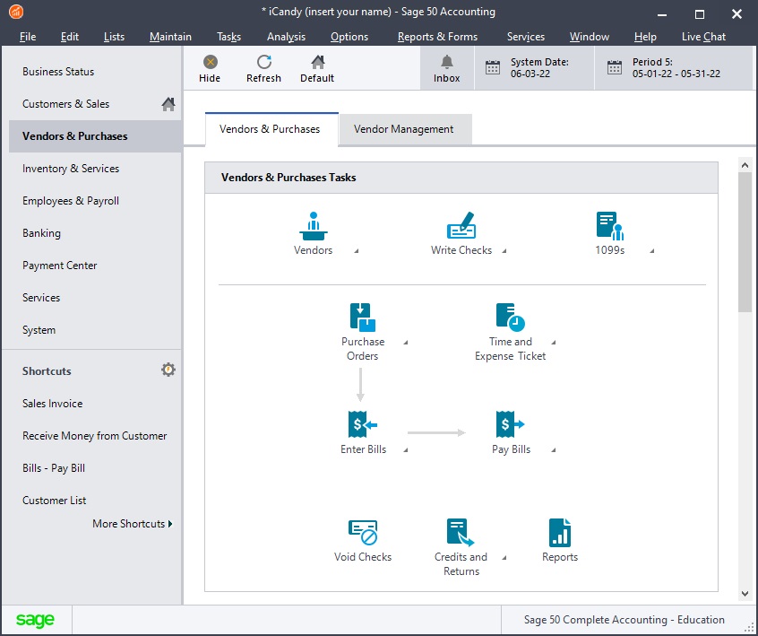
Task: Open the Help menu
Action: [x=645, y=37]
